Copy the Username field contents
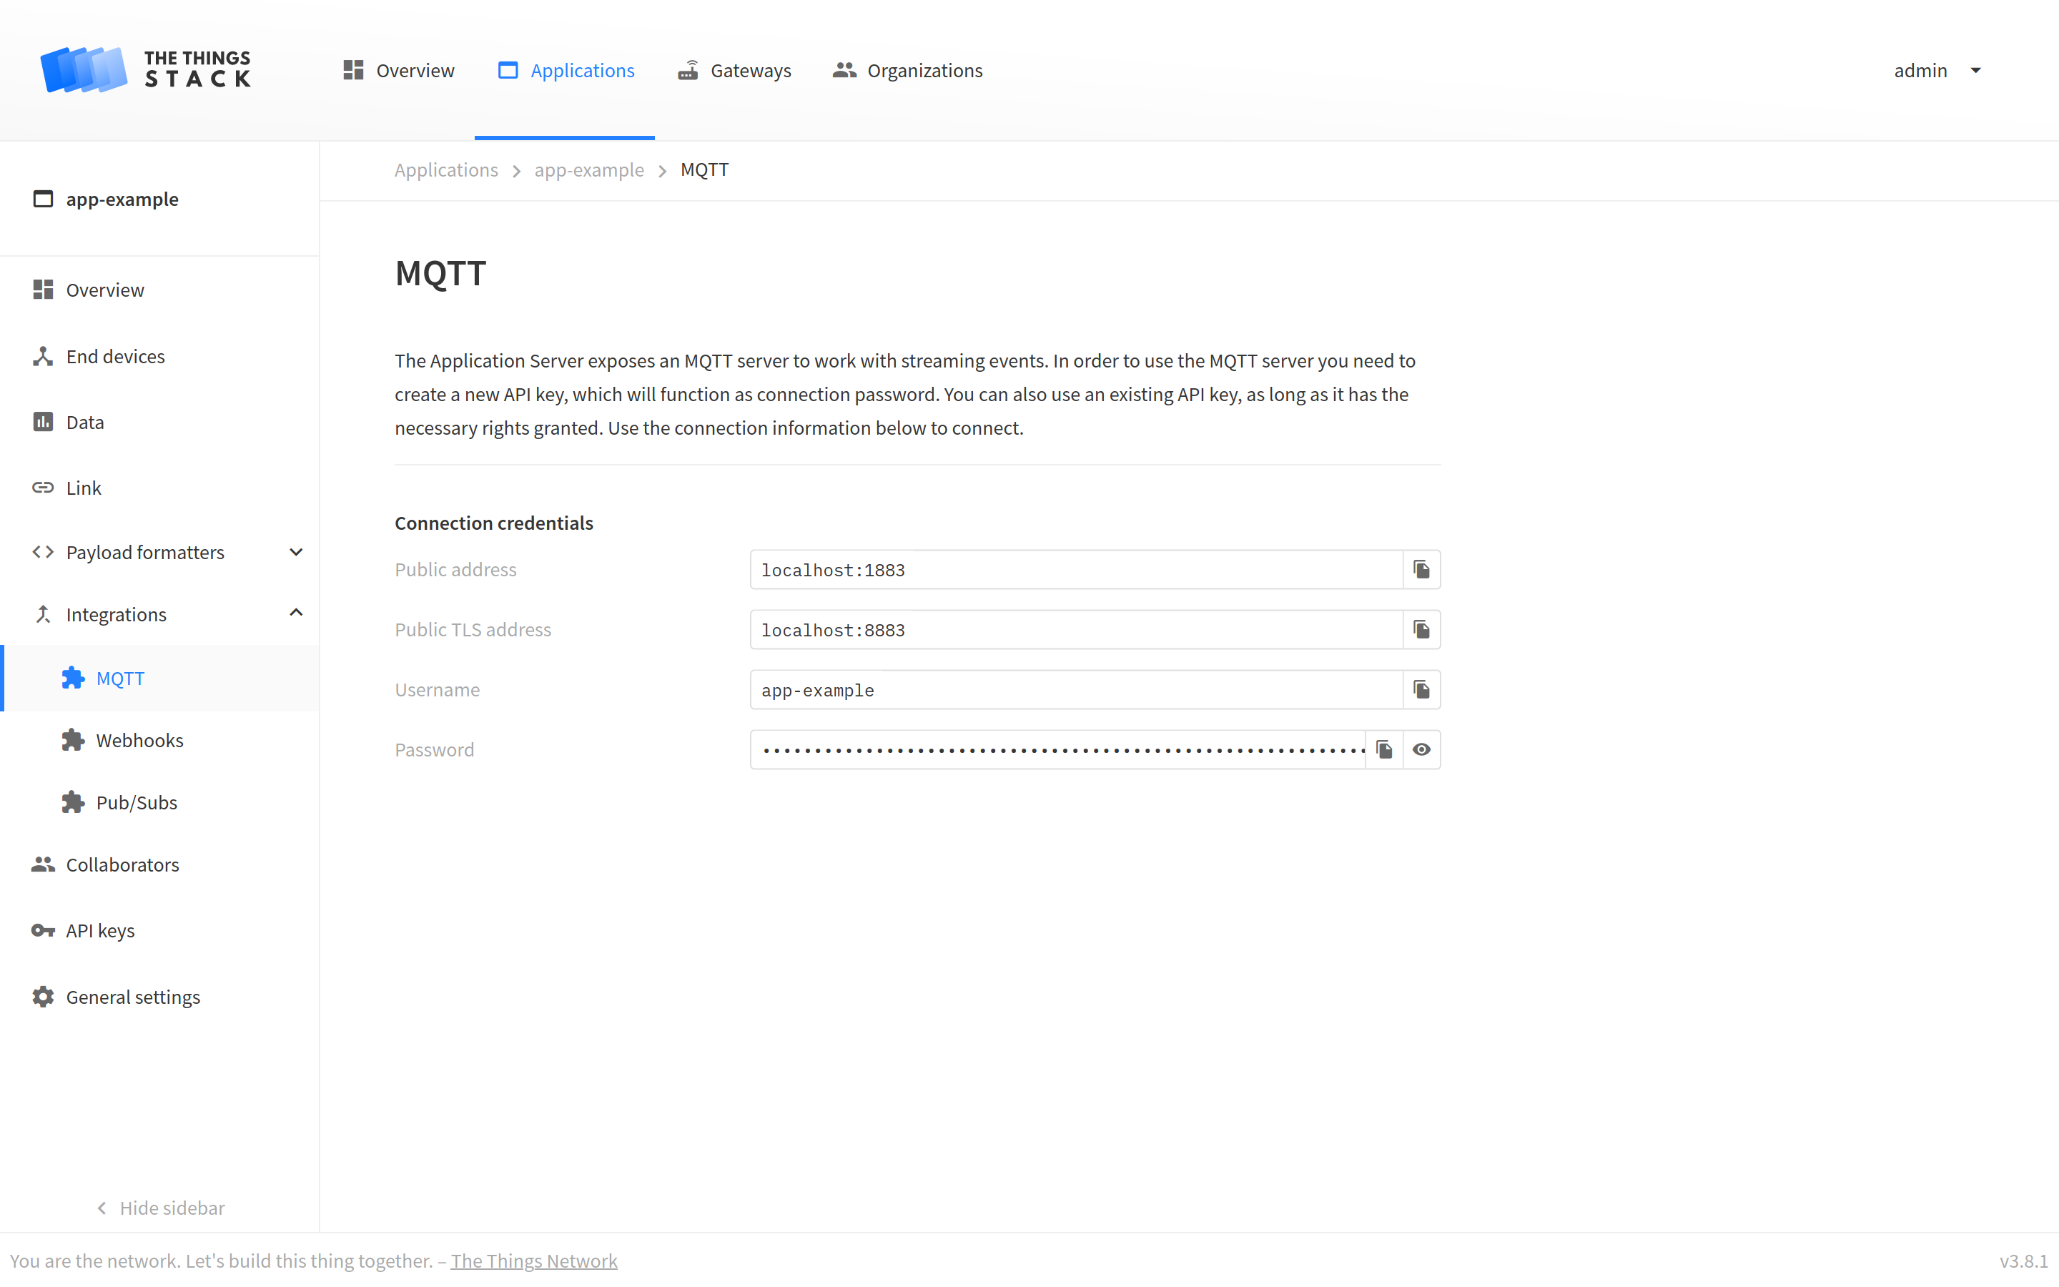This screenshot has height=1287, width=2059. coord(1421,689)
